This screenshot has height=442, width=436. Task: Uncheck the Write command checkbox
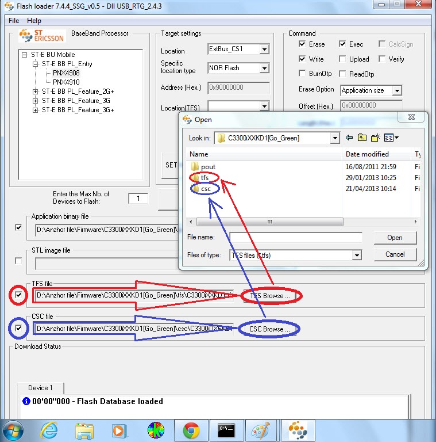pyautogui.click(x=302, y=59)
